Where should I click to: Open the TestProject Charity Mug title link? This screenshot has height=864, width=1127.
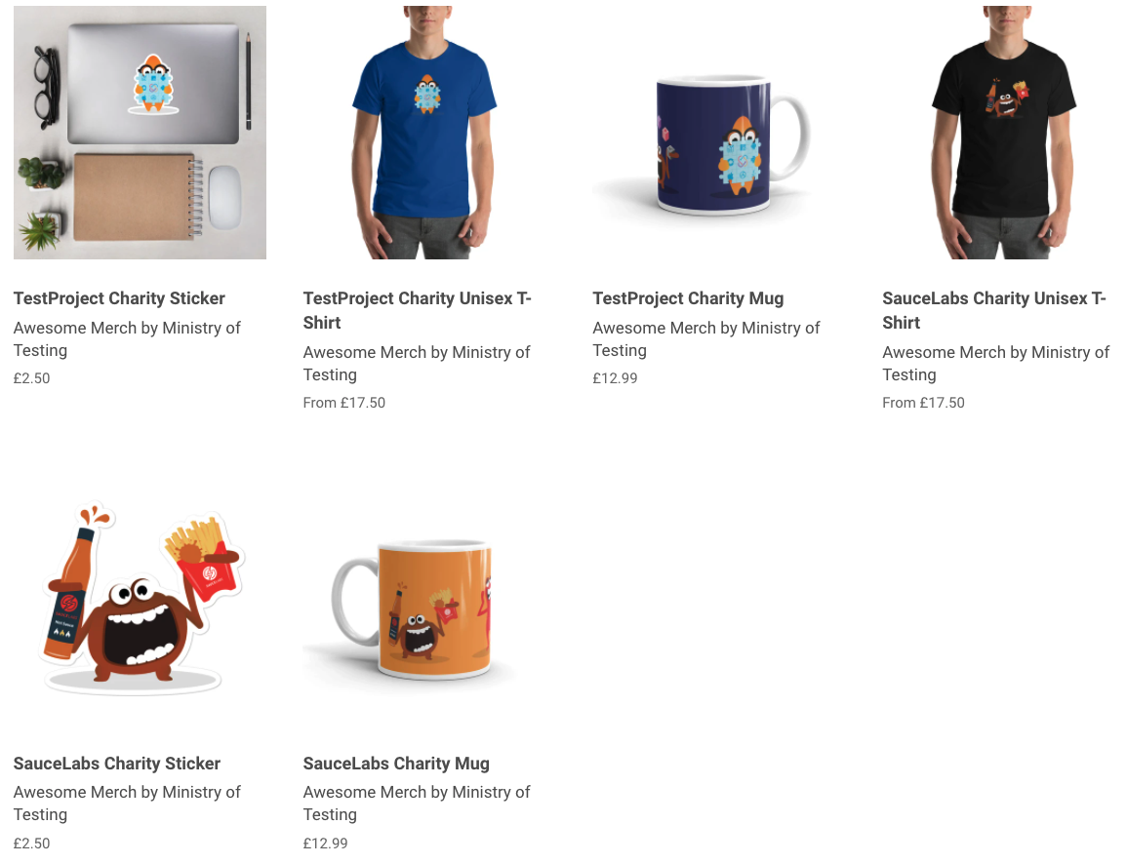point(688,298)
